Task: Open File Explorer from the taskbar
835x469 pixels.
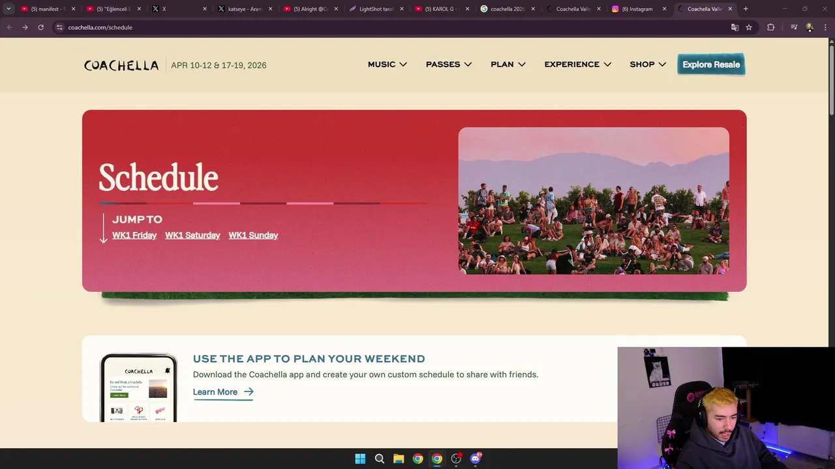Action: tap(399, 459)
